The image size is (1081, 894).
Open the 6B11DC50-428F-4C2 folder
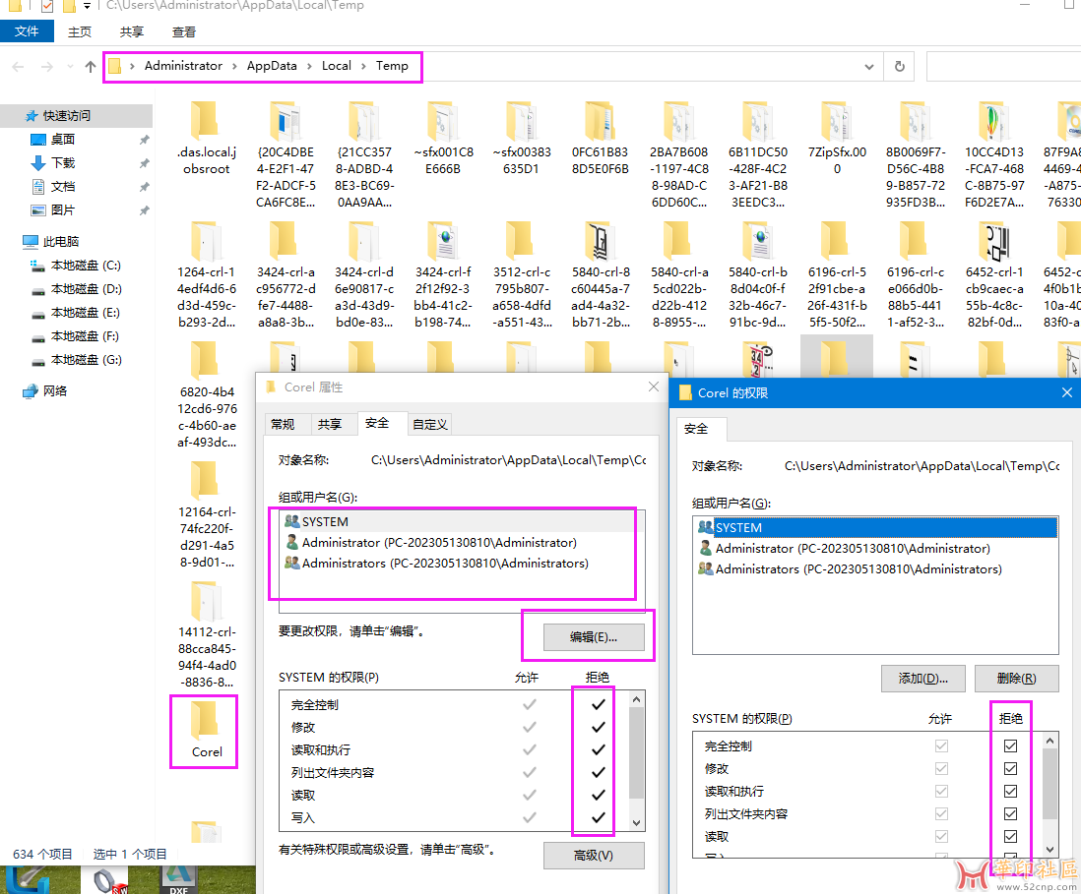tap(758, 155)
